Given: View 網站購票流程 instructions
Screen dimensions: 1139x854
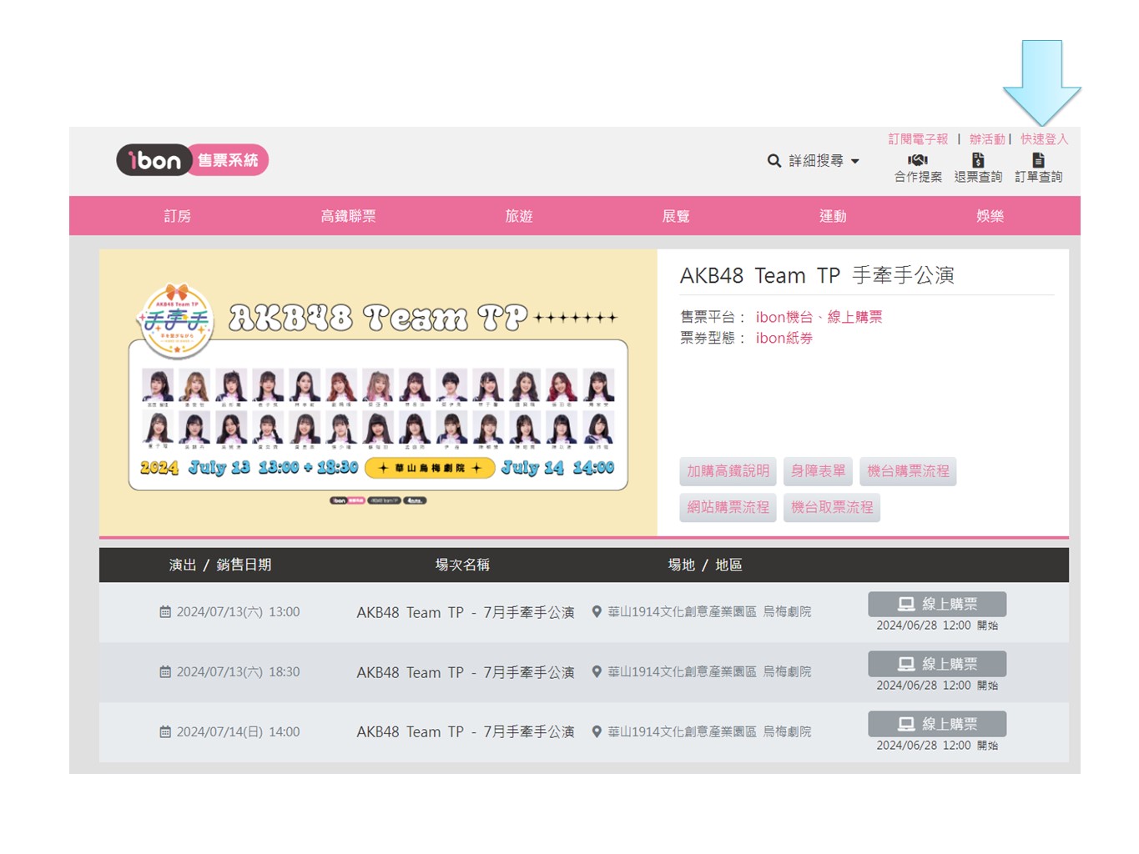Looking at the screenshot, I should click(728, 507).
